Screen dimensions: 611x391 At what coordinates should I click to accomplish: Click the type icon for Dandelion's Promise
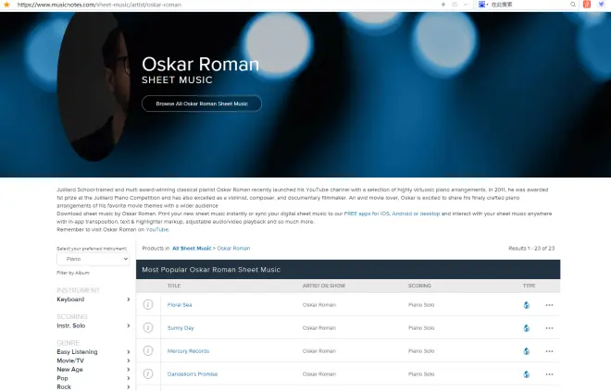[527, 374]
